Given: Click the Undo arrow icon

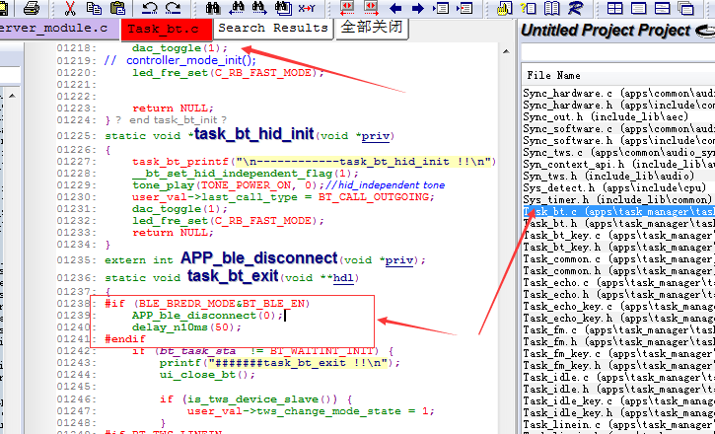Looking at the screenshot, I should point(150,7).
